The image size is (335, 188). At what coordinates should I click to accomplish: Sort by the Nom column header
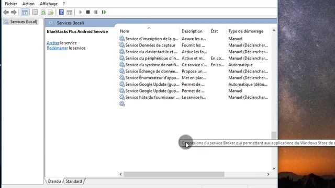pyautogui.click(x=125, y=31)
